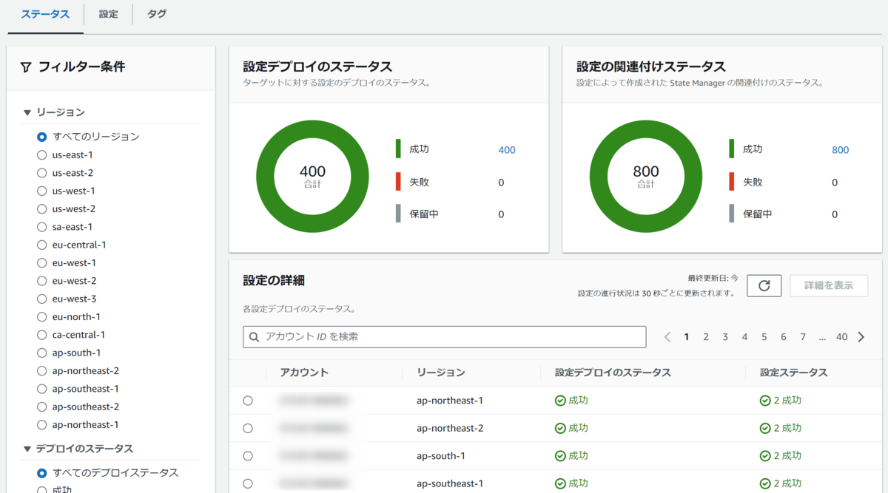Screen dimensions: 888x493
Task: Switch to the タグ tab
Action: click(x=157, y=14)
